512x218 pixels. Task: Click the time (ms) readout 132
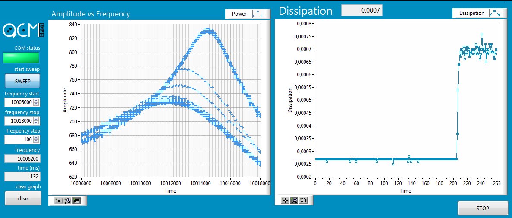click(x=22, y=177)
